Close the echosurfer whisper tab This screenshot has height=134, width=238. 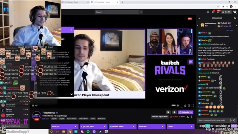point(162,126)
